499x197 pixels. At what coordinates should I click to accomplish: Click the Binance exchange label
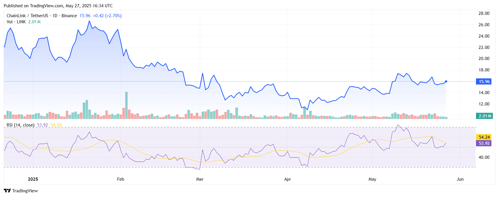click(x=69, y=16)
